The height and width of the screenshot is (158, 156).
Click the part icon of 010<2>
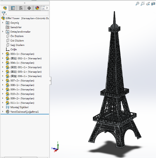click(x=8, y=94)
